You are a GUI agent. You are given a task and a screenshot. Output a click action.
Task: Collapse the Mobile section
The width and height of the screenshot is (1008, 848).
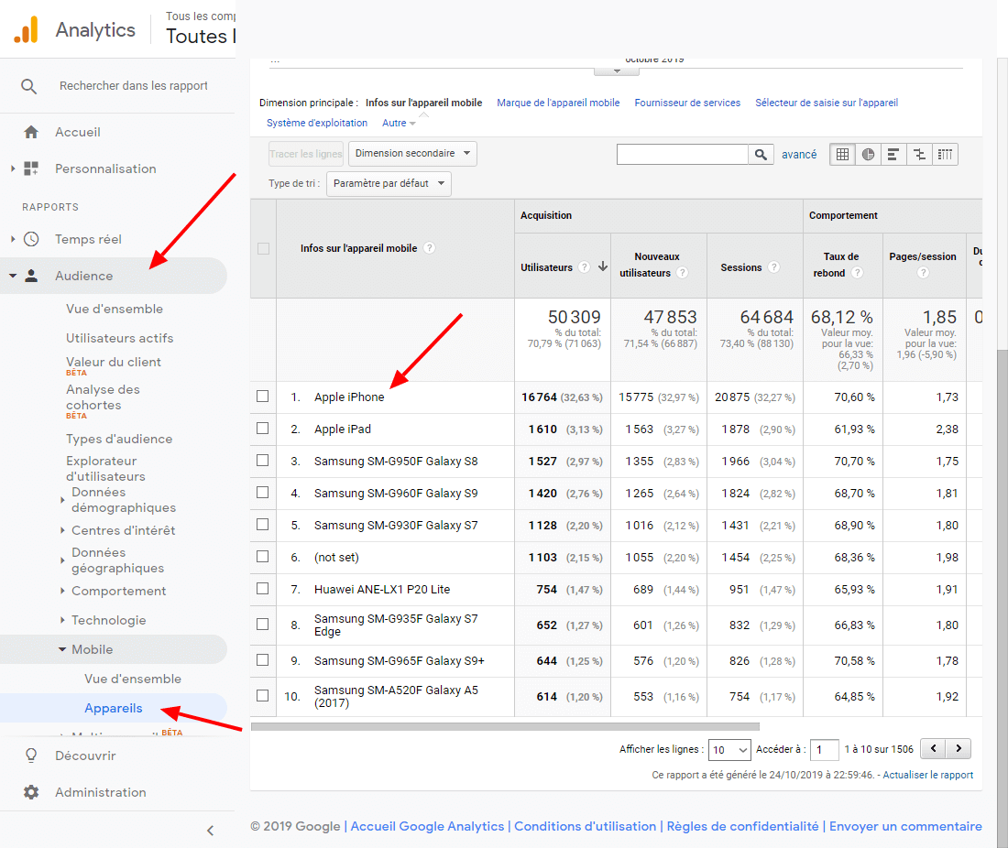62,649
